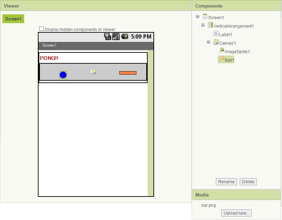The image size is (282, 220).
Task: Click the Canvas1 icon in Components tree
Action: [216, 42]
